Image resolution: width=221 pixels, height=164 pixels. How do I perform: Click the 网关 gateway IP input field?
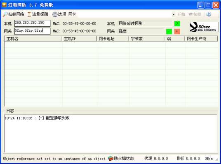[32, 31]
